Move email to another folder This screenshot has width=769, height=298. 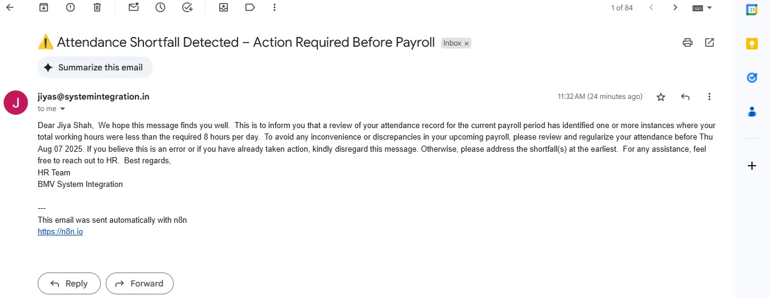pyautogui.click(x=224, y=7)
